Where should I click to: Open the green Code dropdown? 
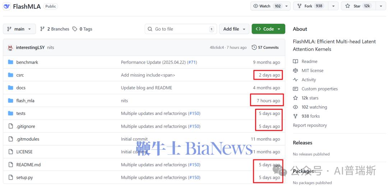[x=268, y=29]
